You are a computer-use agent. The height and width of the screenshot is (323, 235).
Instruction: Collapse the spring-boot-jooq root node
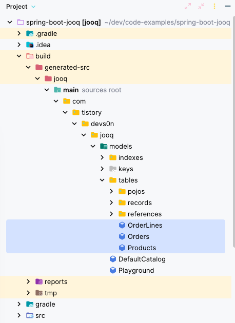10,22
